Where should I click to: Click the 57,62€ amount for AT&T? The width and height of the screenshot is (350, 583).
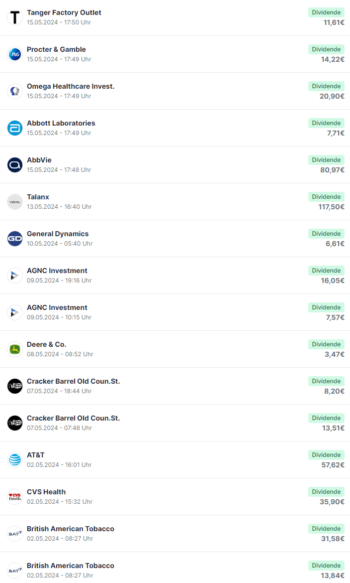click(333, 465)
